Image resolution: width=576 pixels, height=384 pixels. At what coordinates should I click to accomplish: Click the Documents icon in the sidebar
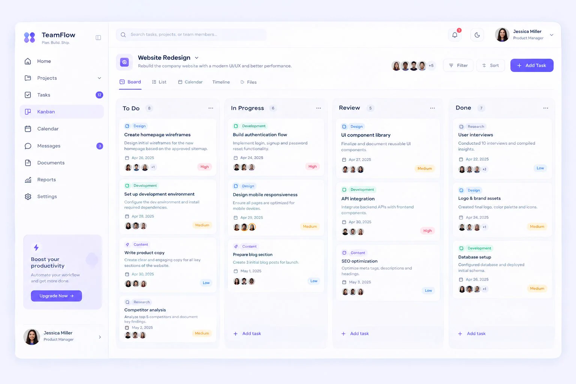point(28,163)
